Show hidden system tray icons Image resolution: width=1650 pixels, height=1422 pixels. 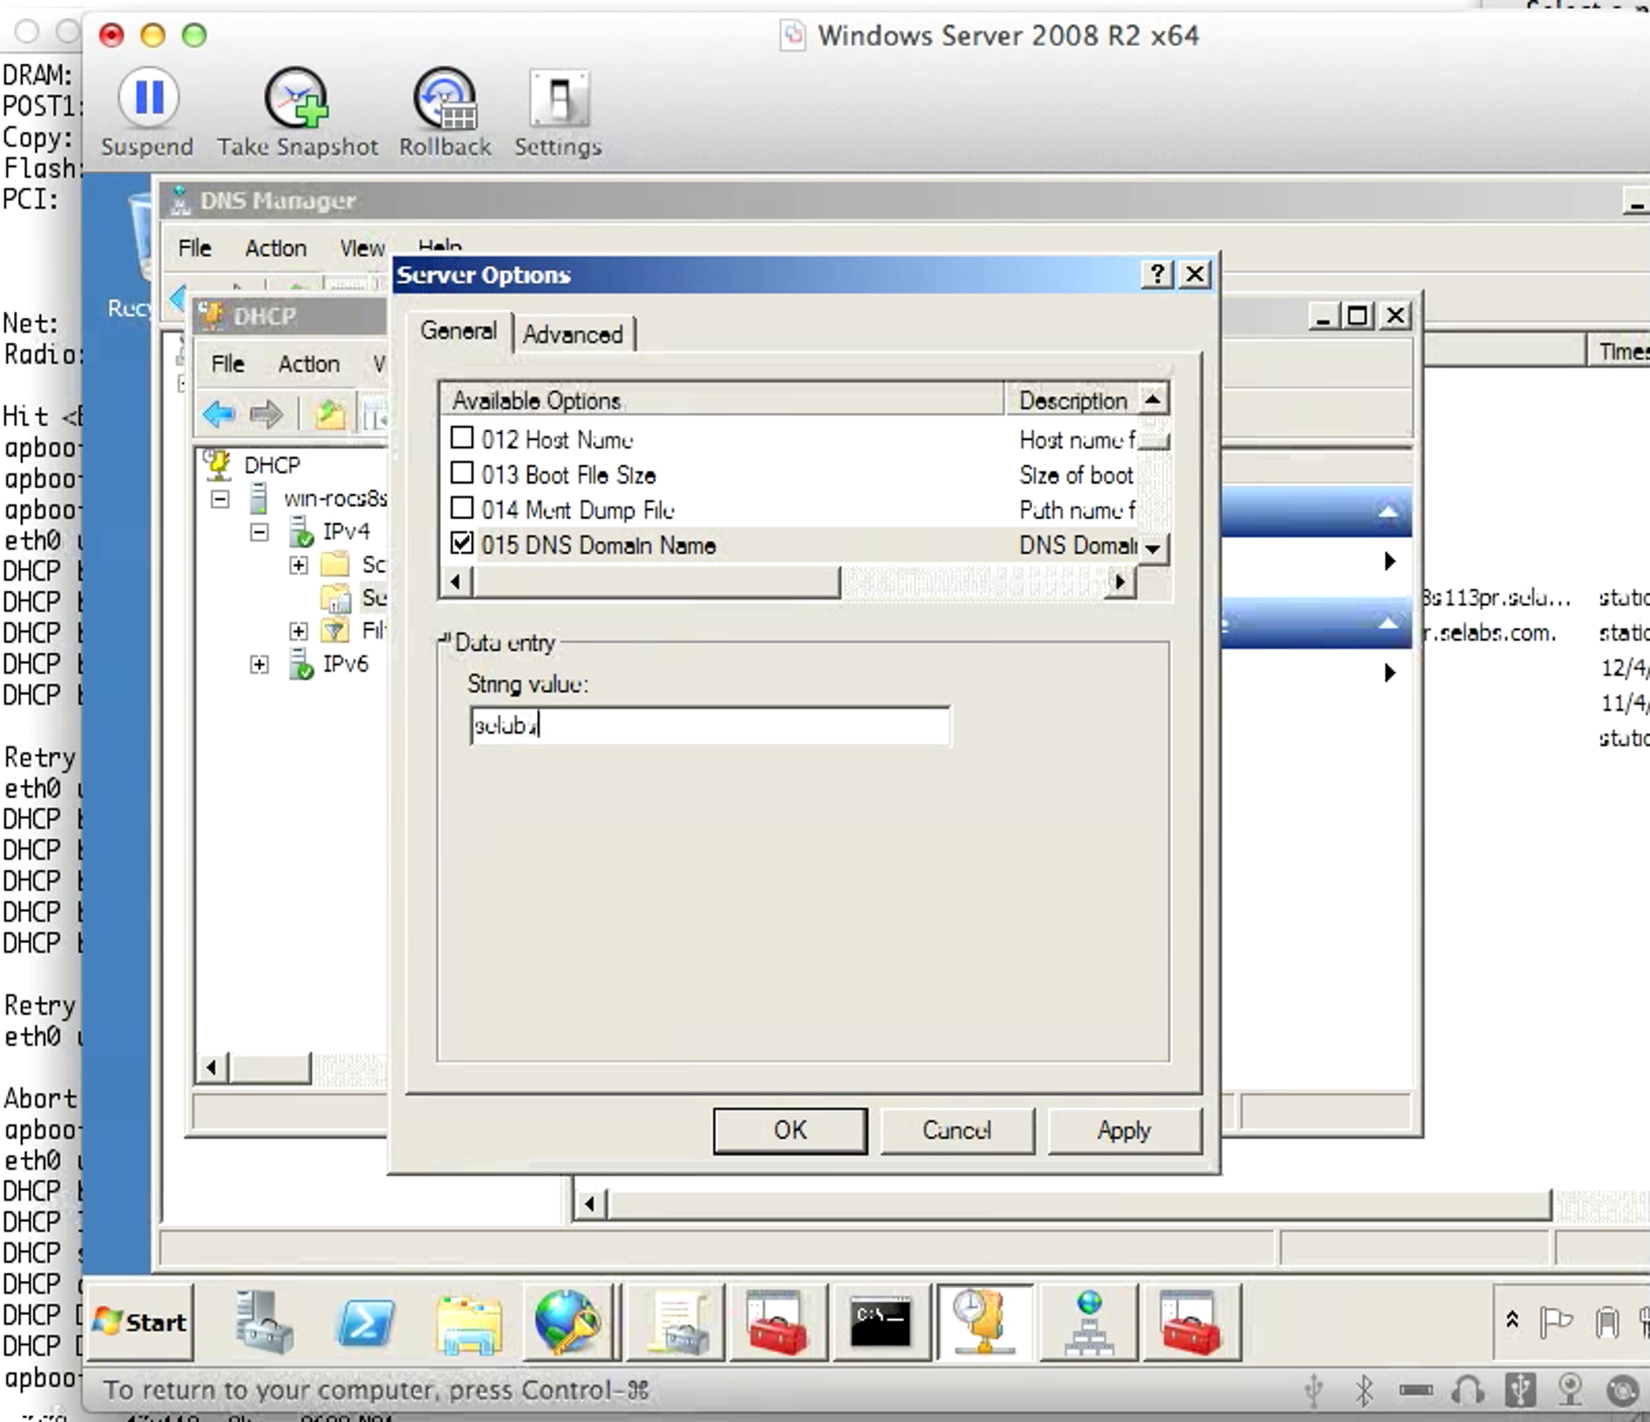pos(1512,1320)
